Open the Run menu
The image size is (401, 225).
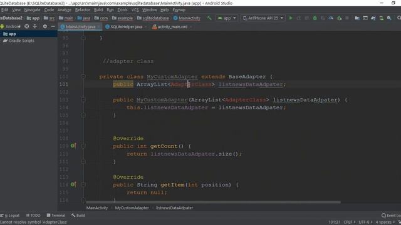click(110, 10)
